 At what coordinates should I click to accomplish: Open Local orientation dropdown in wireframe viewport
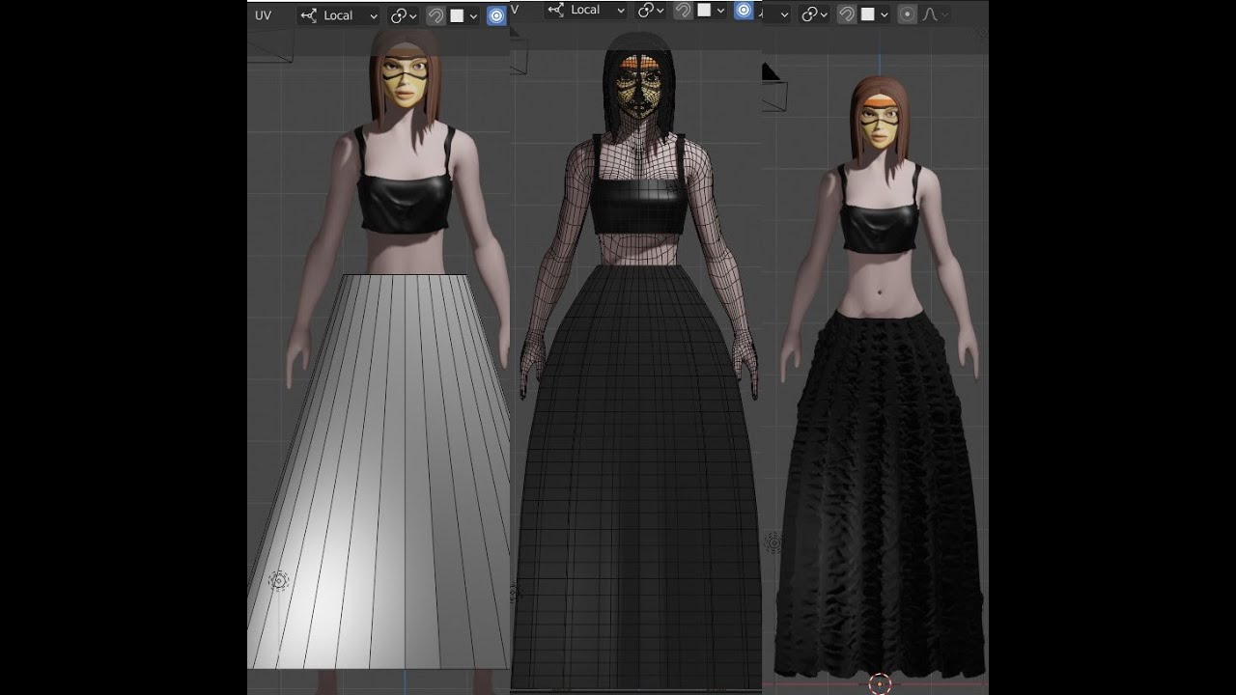pos(587,10)
